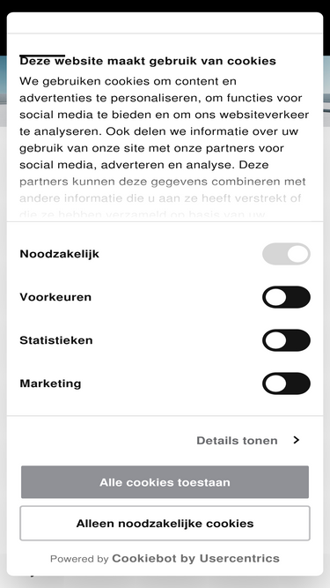Click the Statistieken category label
The image size is (330, 588).
pos(56,340)
